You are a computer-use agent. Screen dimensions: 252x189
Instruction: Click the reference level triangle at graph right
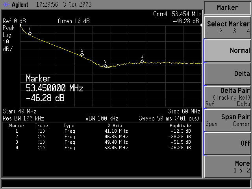tap(201, 25)
